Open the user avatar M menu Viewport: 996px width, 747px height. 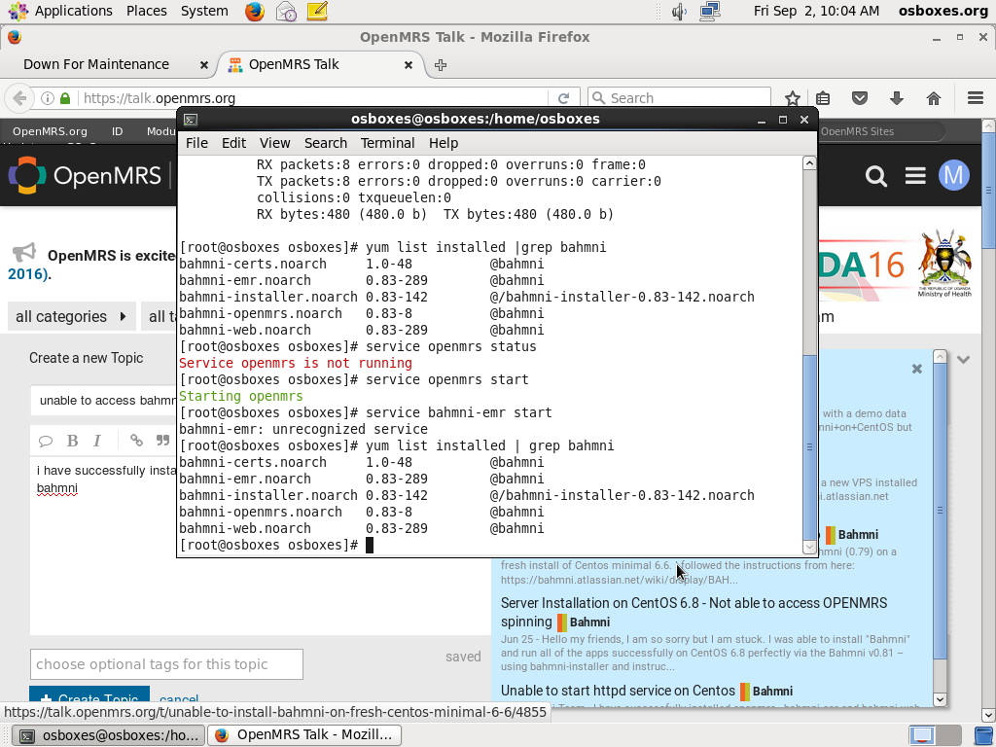click(x=954, y=175)
